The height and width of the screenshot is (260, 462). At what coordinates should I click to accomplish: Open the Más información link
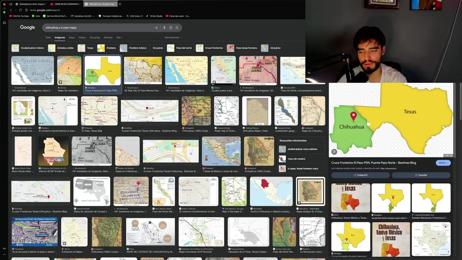click(388, 169)
